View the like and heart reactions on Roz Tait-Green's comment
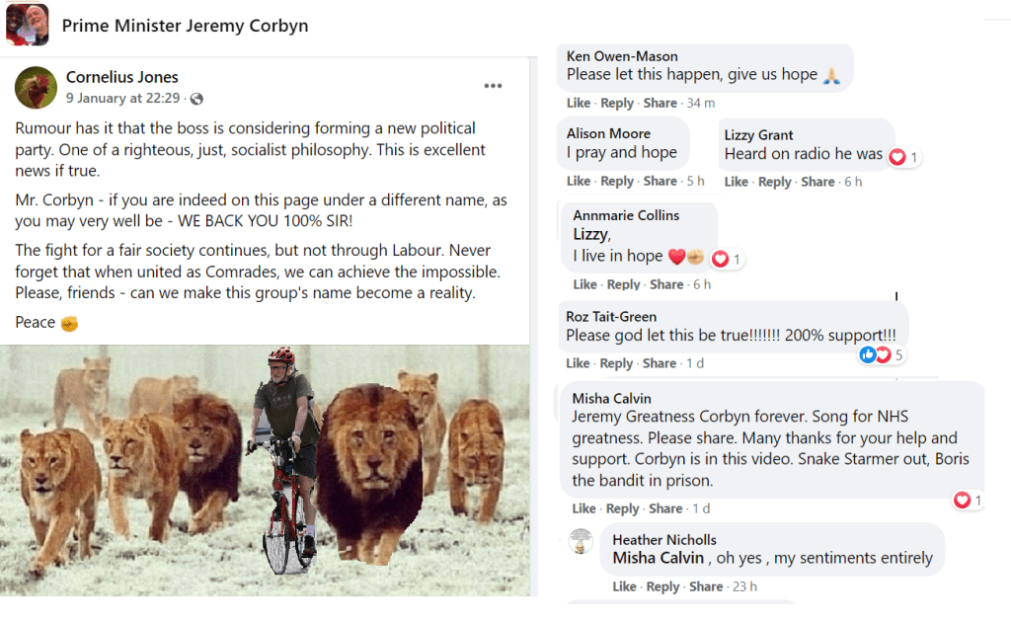The image size is (1011, 622). pyautogui.click(x=875, y=354)
